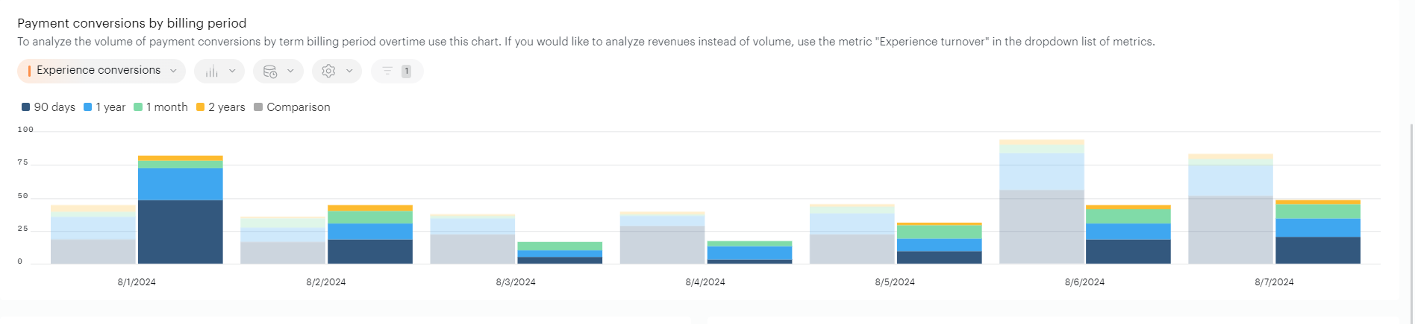Screen dimensions: 1415x324
Task: Click the 8/1/2024 dark blue 90 days bar
Action: tap(181, 231)
